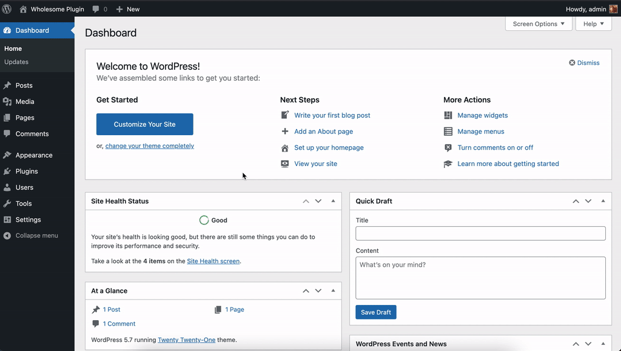Open the Twenty Twenty-One theme link
Image resolution: width=621 pixels, height=351 pixels.
[x=187, y=340]
